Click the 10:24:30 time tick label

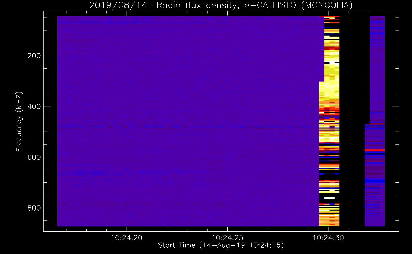pyautogui.click(x=328, y=238)
